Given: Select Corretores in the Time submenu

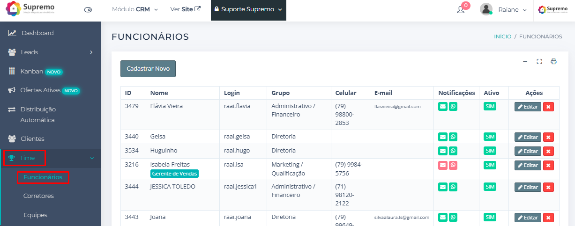Looking at the screenshot, I should click(38, 196).
